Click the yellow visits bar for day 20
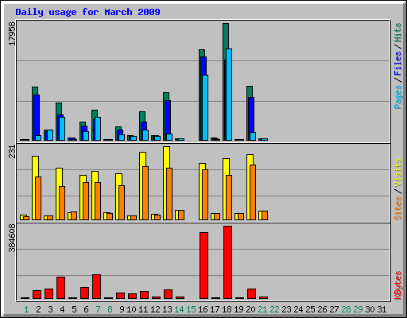 pos(250,160)
